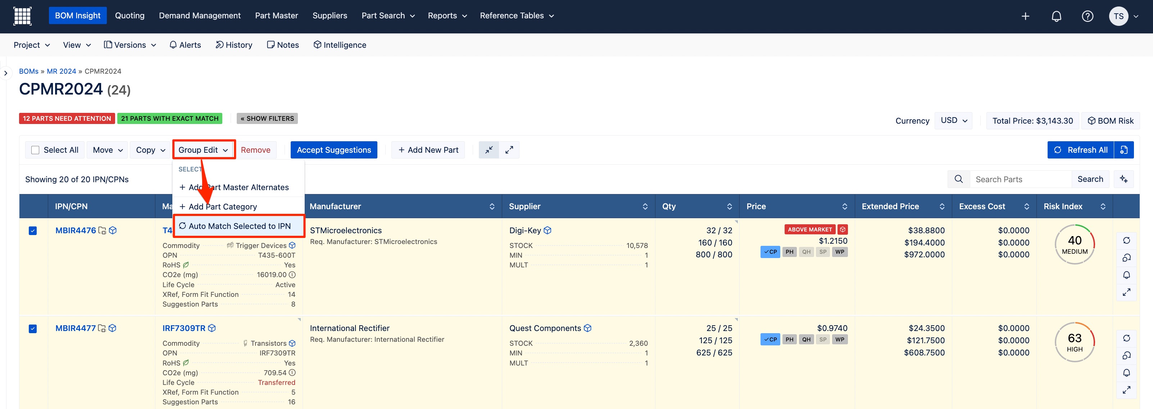Refresh the MBIR4476 row
Viewport: 1153px width, 409px height.
click(x=1127, y=240)
